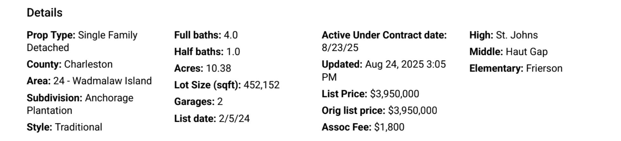Select the Prop Type label
Screen dimensions: 621x141
[51, 35]
